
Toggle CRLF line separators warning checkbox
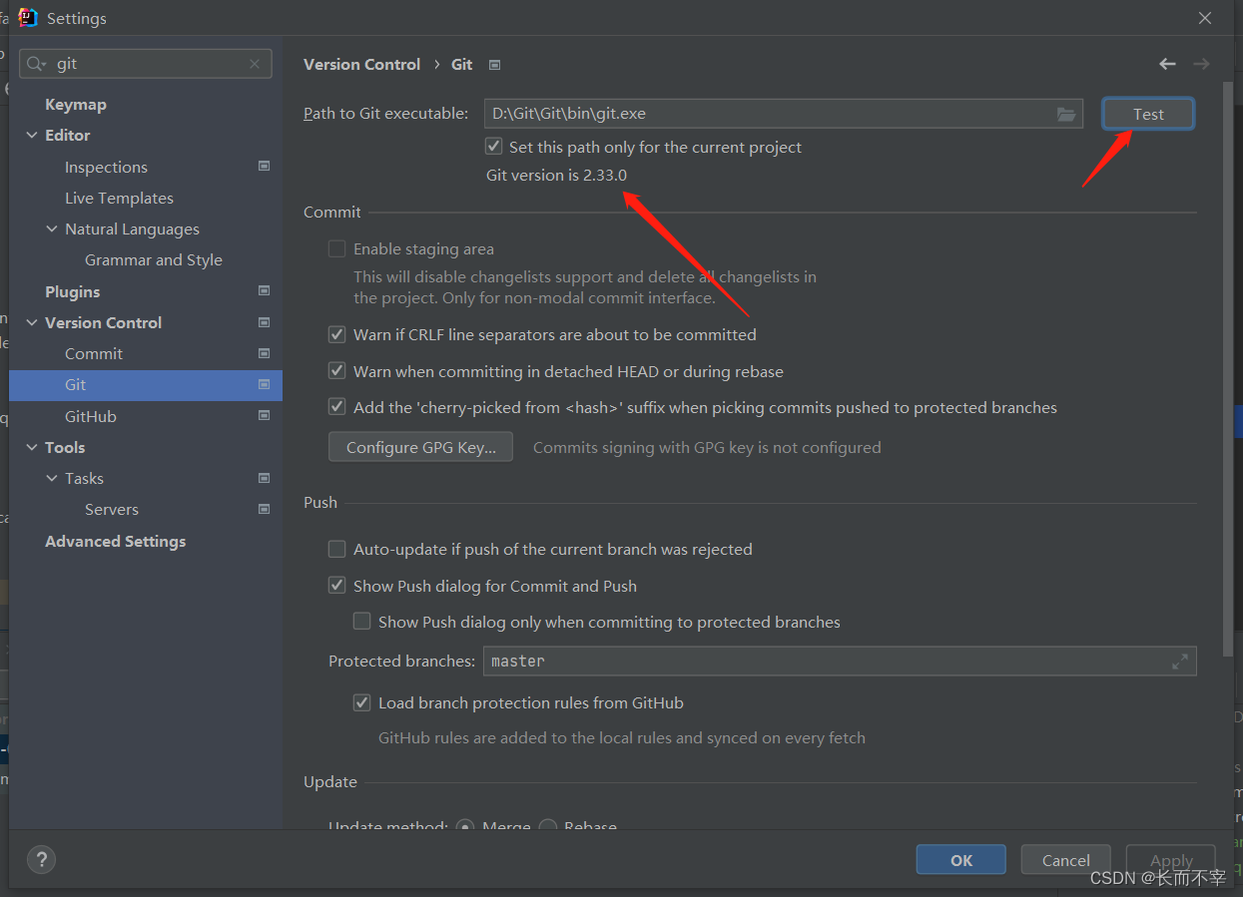[x=337, y=334]
